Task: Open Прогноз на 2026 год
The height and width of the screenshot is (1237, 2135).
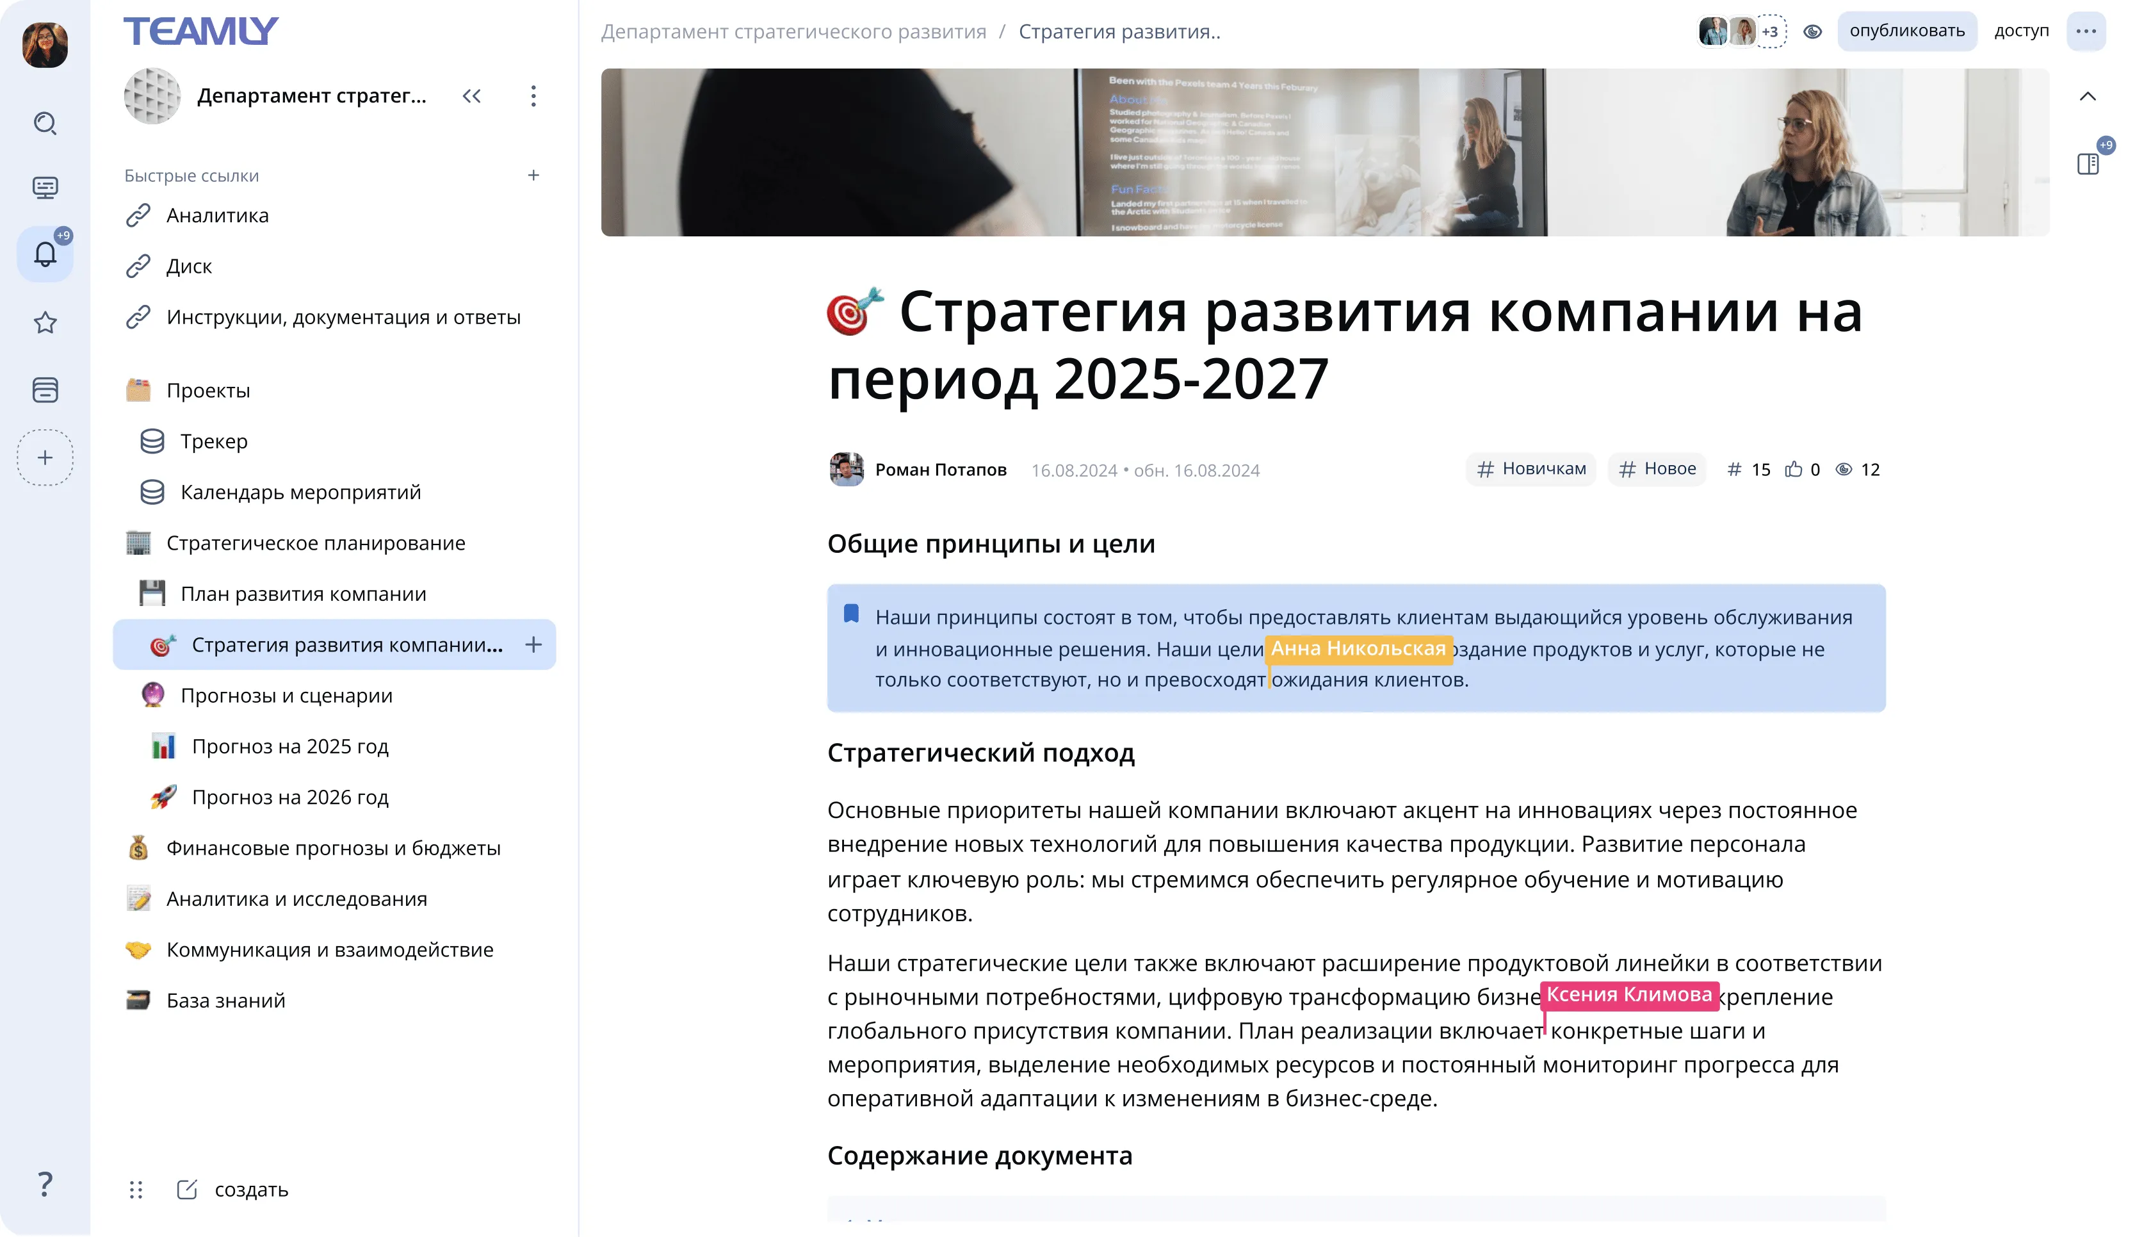Action: tap(289, 798)
